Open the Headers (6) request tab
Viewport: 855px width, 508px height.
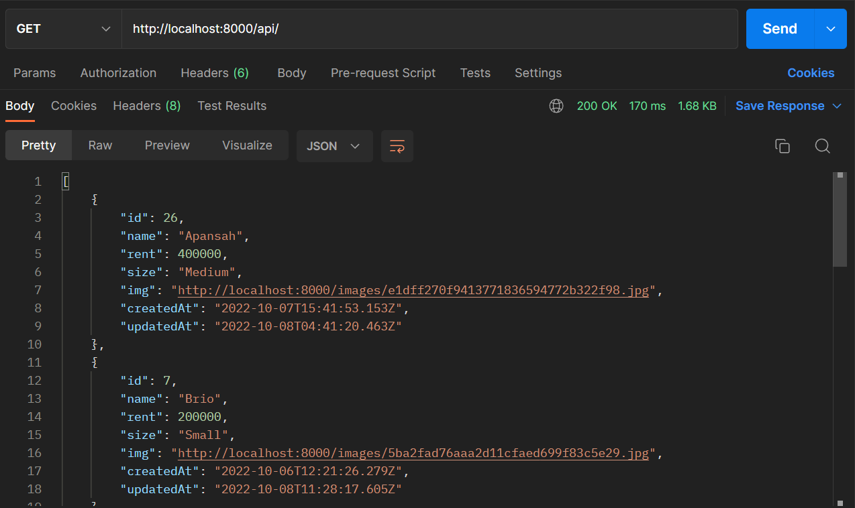(x=215, y=72)
